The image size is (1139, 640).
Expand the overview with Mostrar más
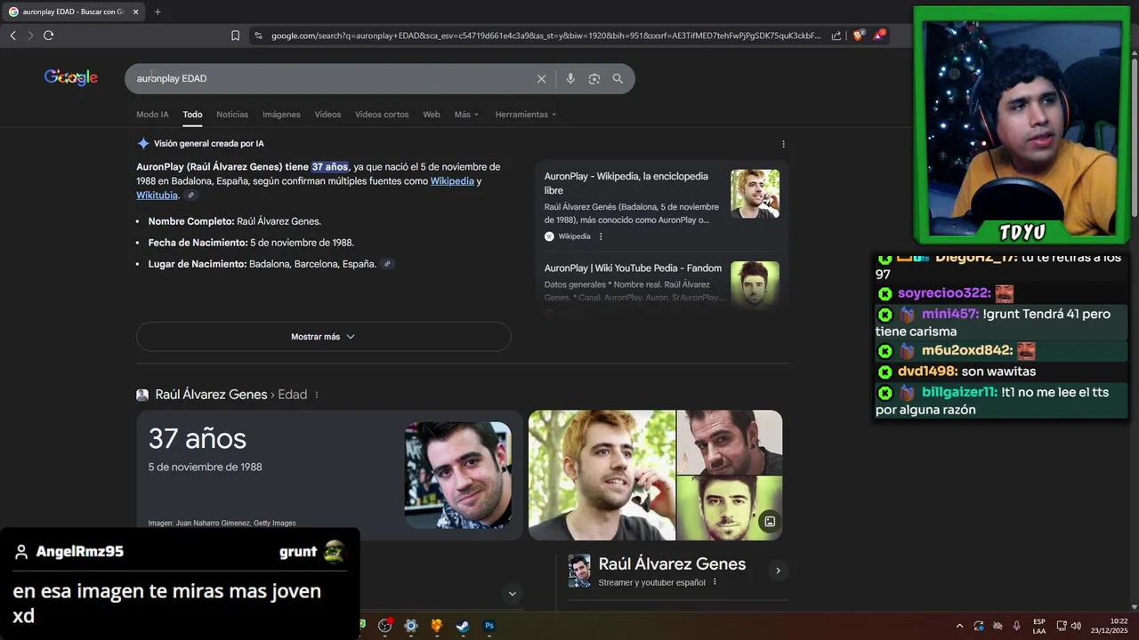coord(323,337)
